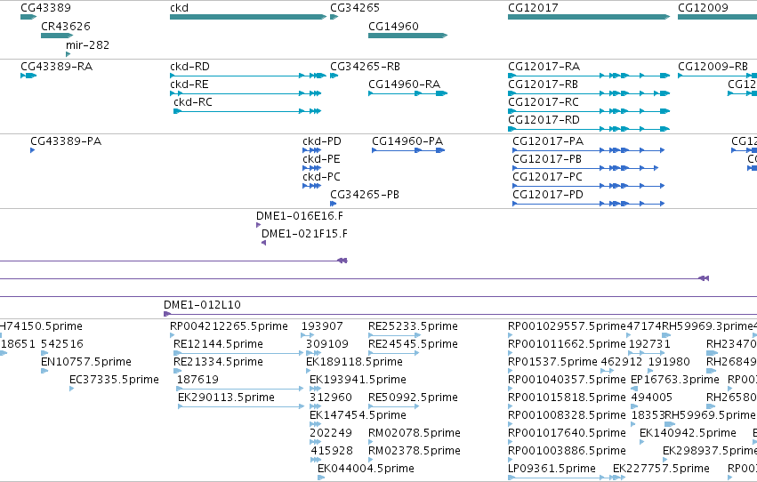Click the CG14960-PA protein label
The image size is (757, 482).
pos(407,141)
